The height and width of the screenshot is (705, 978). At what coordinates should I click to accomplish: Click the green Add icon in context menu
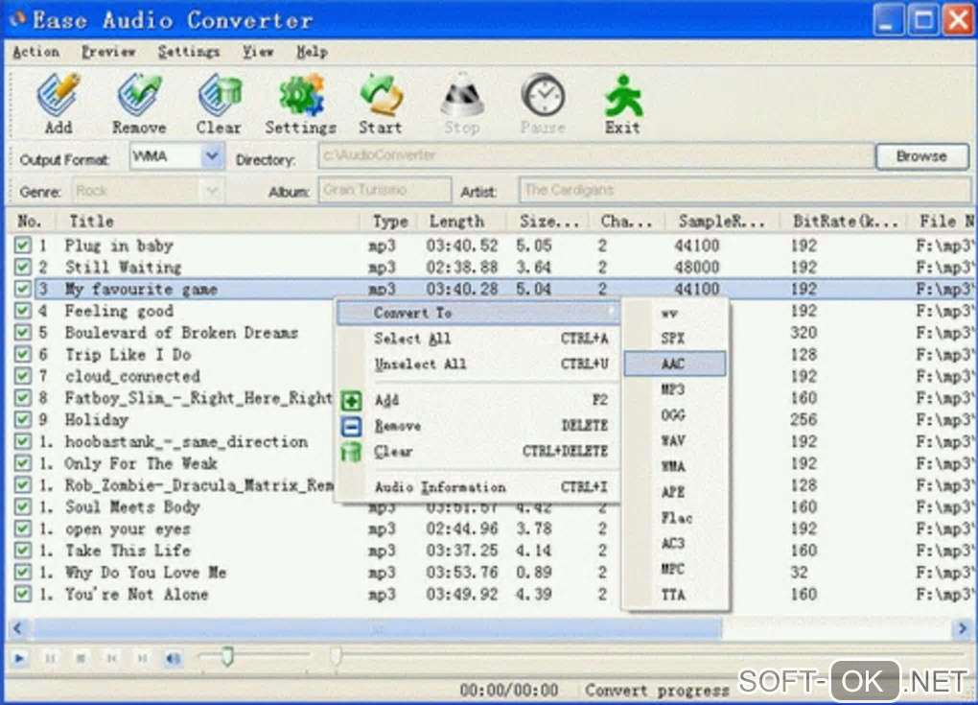pyautogui.click(x=352, y=401)
